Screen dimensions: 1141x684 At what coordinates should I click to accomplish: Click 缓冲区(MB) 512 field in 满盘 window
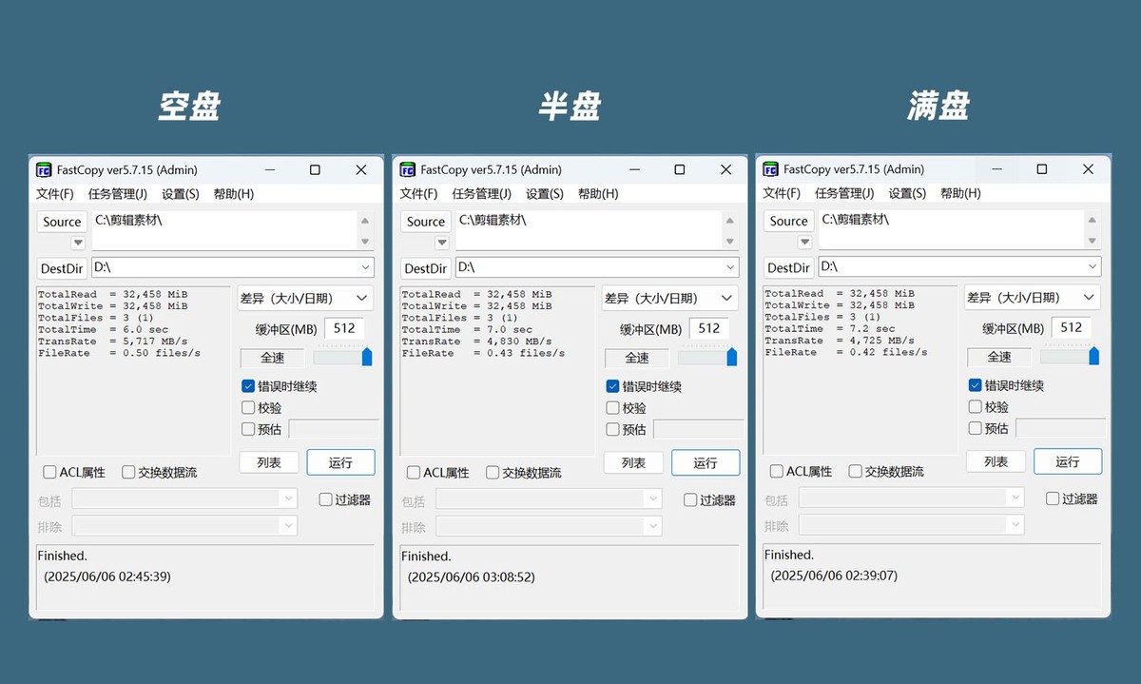[x=1072, y=327]
